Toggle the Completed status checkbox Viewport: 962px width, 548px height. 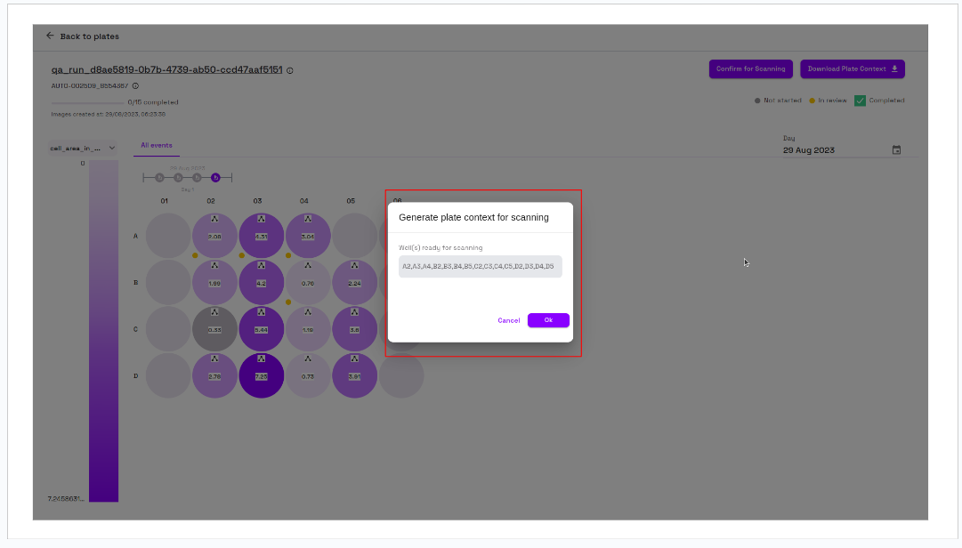coord(860,101)
